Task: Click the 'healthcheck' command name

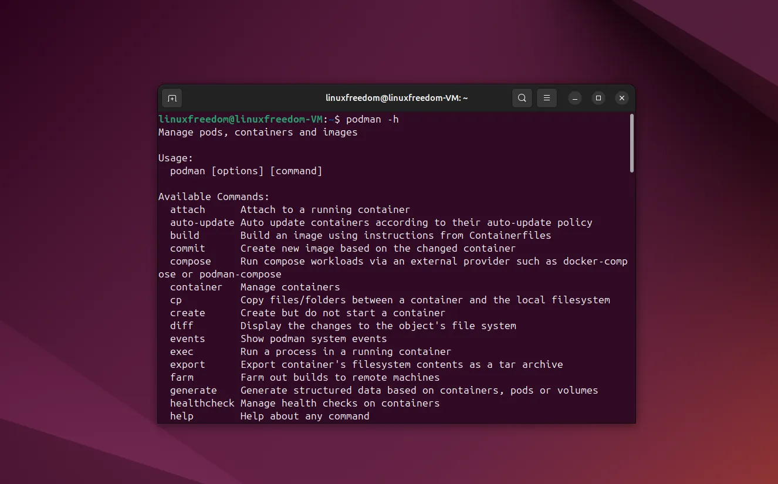Action: coord(202,403)
